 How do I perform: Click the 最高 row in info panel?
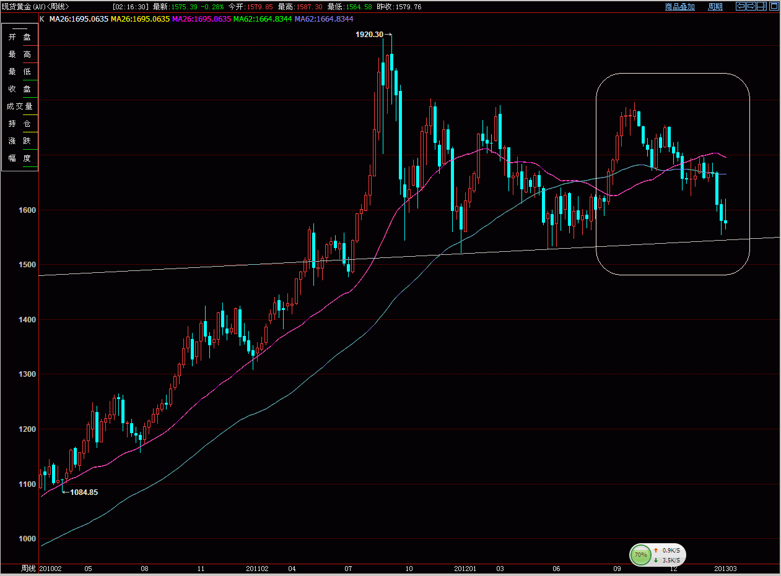click(20, 54)
